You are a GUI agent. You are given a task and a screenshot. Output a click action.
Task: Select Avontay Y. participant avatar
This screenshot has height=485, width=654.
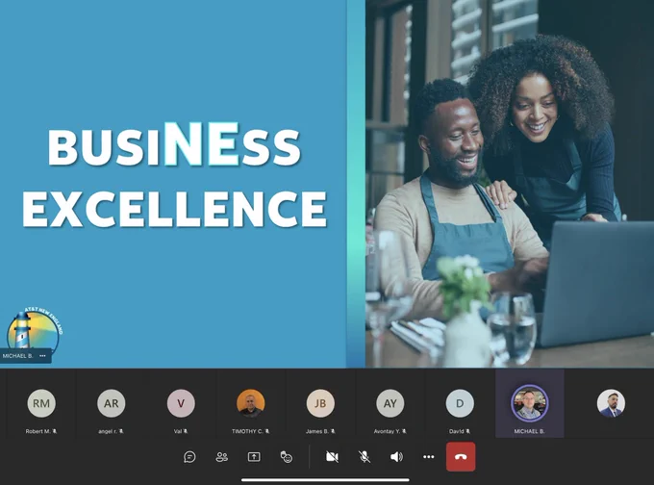[390, 403]
